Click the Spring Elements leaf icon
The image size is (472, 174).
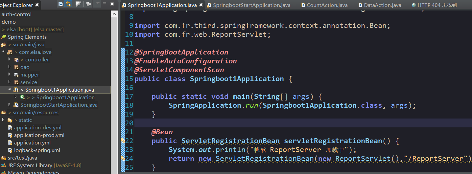tap(4, 37)
